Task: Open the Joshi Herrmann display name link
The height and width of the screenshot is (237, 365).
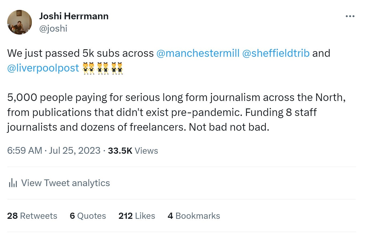Action: coord(74,16)
